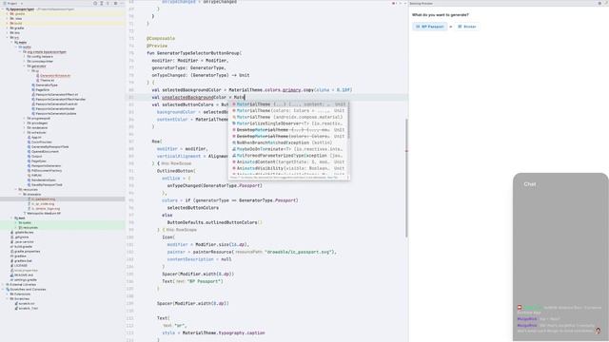Viewport: 609px width, 342px height.
Task: Click the completion popup scrollbar
Action: [349, 121]
